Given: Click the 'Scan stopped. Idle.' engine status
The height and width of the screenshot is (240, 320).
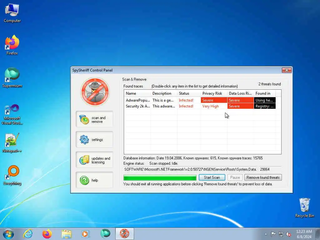Looking at the screenshot, I should click(163, 163).
